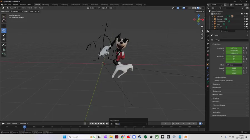Toggle lock for Rotation X
250x140 pixels.
(x=244, y=56)
